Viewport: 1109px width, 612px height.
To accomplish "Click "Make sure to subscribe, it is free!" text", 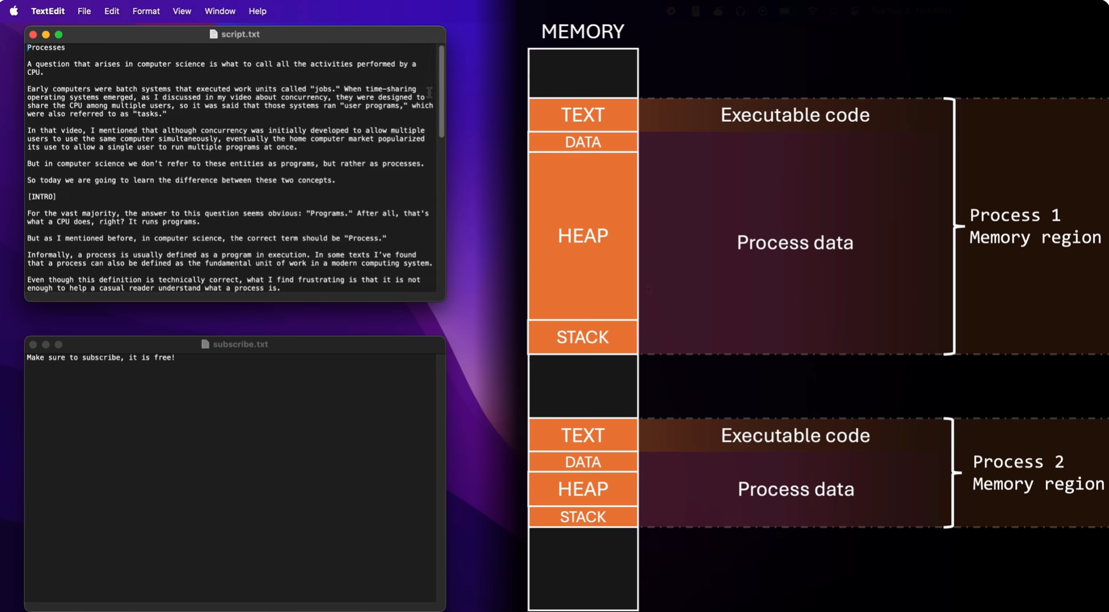I will coord(101,357).
